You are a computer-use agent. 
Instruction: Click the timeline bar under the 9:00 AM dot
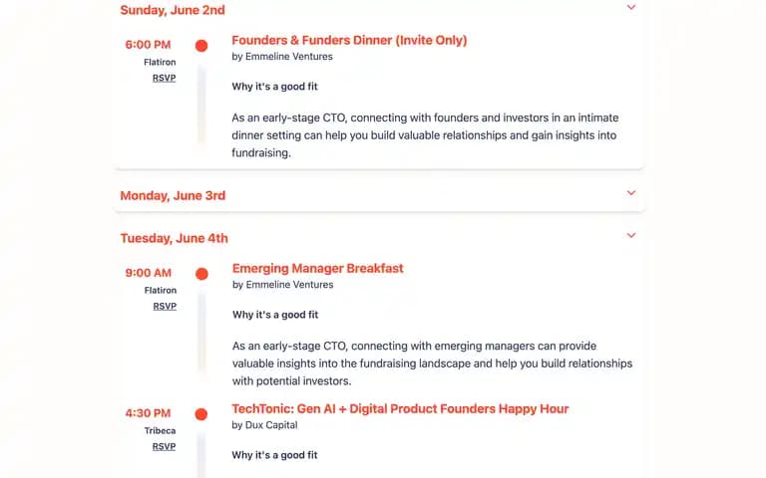201,333
